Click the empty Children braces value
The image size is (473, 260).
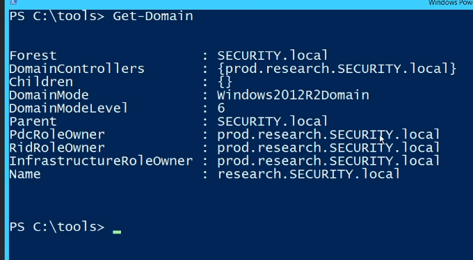[x=225, y=82]
